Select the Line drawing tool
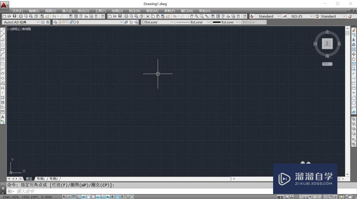The image size is (357, 199). pos(3,30)
